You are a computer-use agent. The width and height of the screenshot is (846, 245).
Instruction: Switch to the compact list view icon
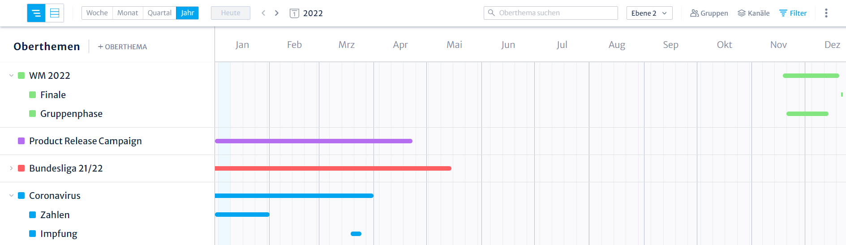[x=36, y=13]
